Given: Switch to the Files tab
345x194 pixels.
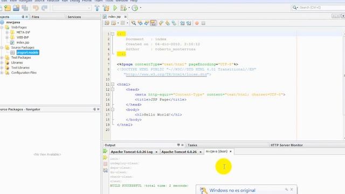Looking at the screenshot, I should [36, 17].
